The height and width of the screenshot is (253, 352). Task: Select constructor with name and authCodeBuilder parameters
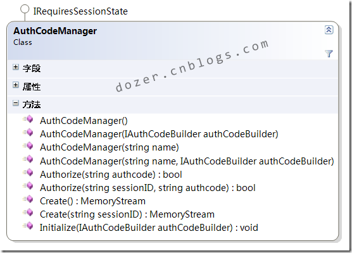187,161
